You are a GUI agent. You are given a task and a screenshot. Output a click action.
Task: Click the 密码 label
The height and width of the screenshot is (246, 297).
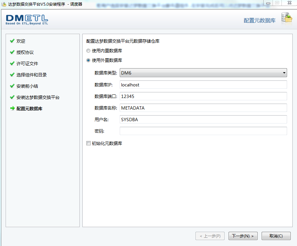pos(100,131)
